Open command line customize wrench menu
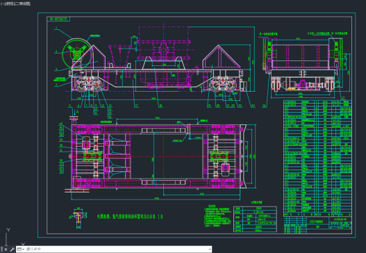The image size is (366, 253). tap(12, 250)
